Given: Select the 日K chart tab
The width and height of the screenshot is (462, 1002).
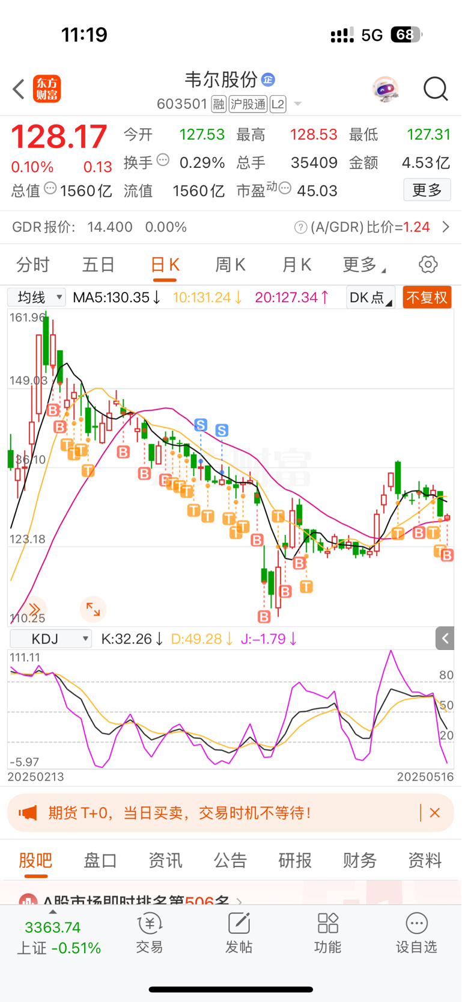Looking at the screenshot, I should 165,264.
